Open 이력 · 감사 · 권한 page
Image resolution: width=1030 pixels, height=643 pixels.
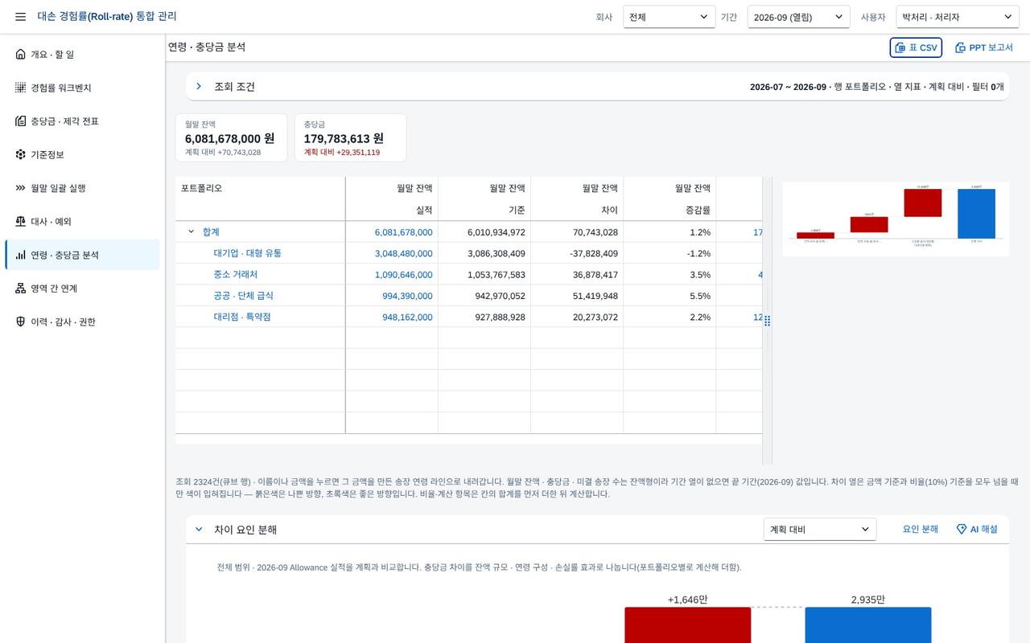(x=82, y=321)
